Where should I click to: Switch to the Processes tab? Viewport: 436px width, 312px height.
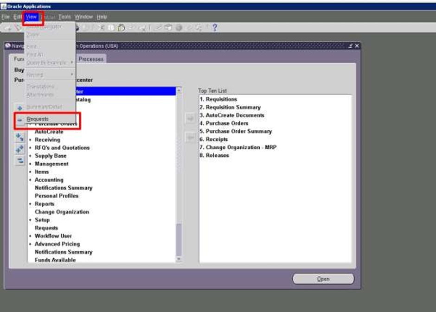click(91, 59)
